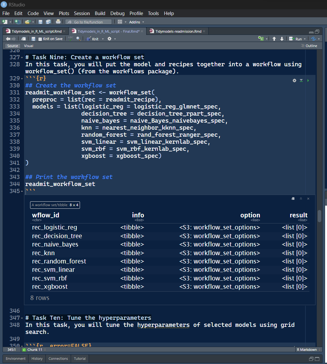Collapse Task Nine section fold arrow at line 327
Image resolution: width=327 pixels, height=364 pixels.
click(x=22, y=58)
